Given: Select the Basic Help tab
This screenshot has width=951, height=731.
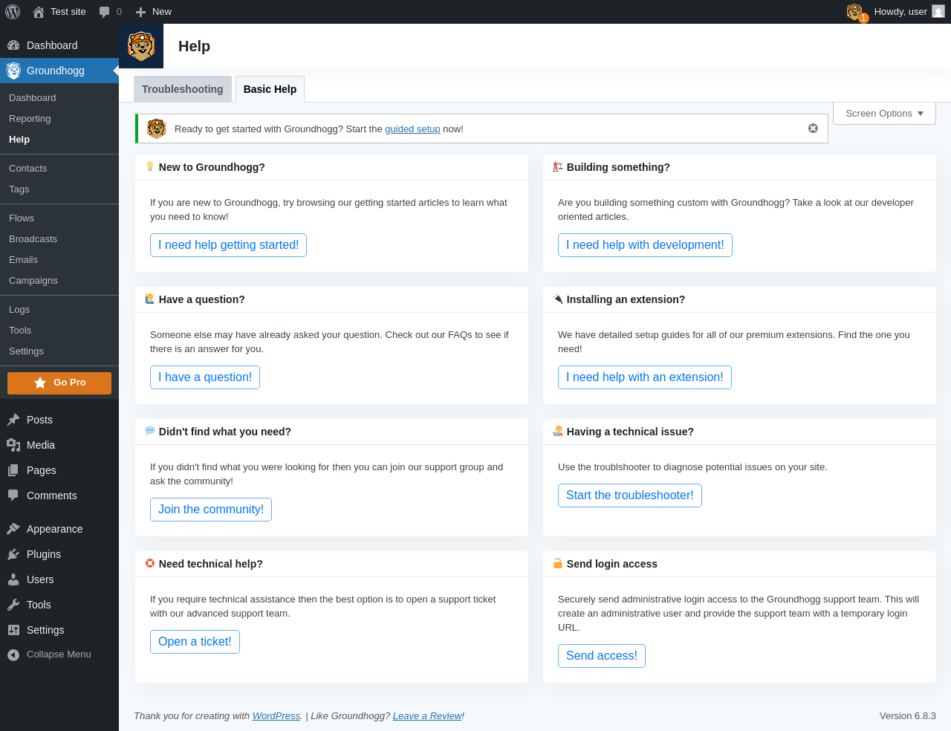Looking at the screenshot, I should tap(270, 89).
